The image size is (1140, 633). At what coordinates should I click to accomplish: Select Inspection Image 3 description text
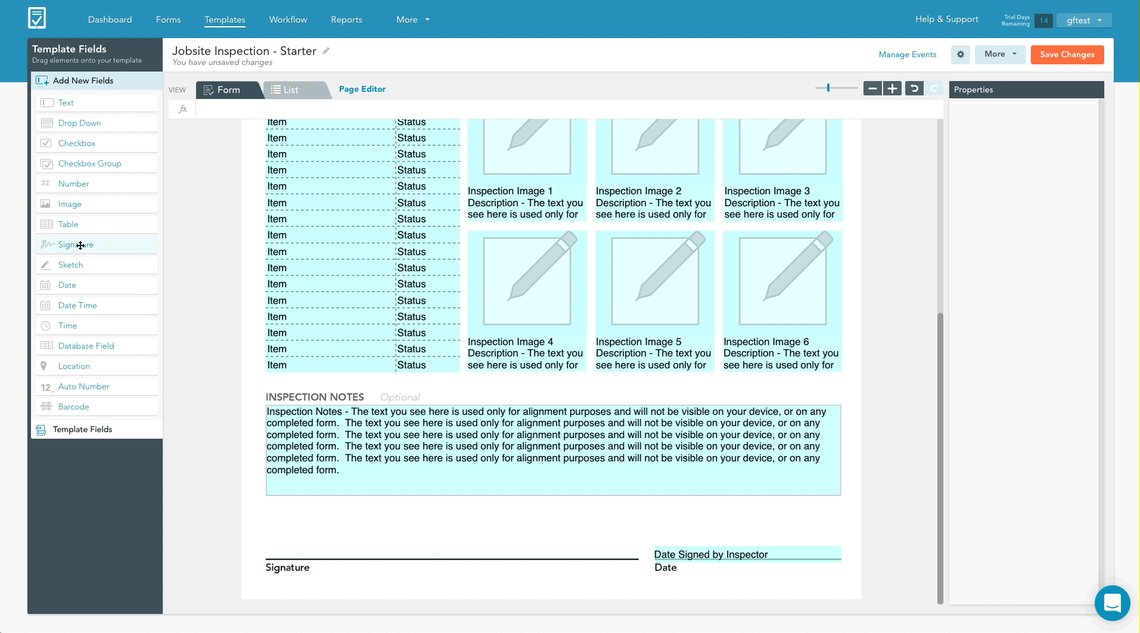[782, 203]
